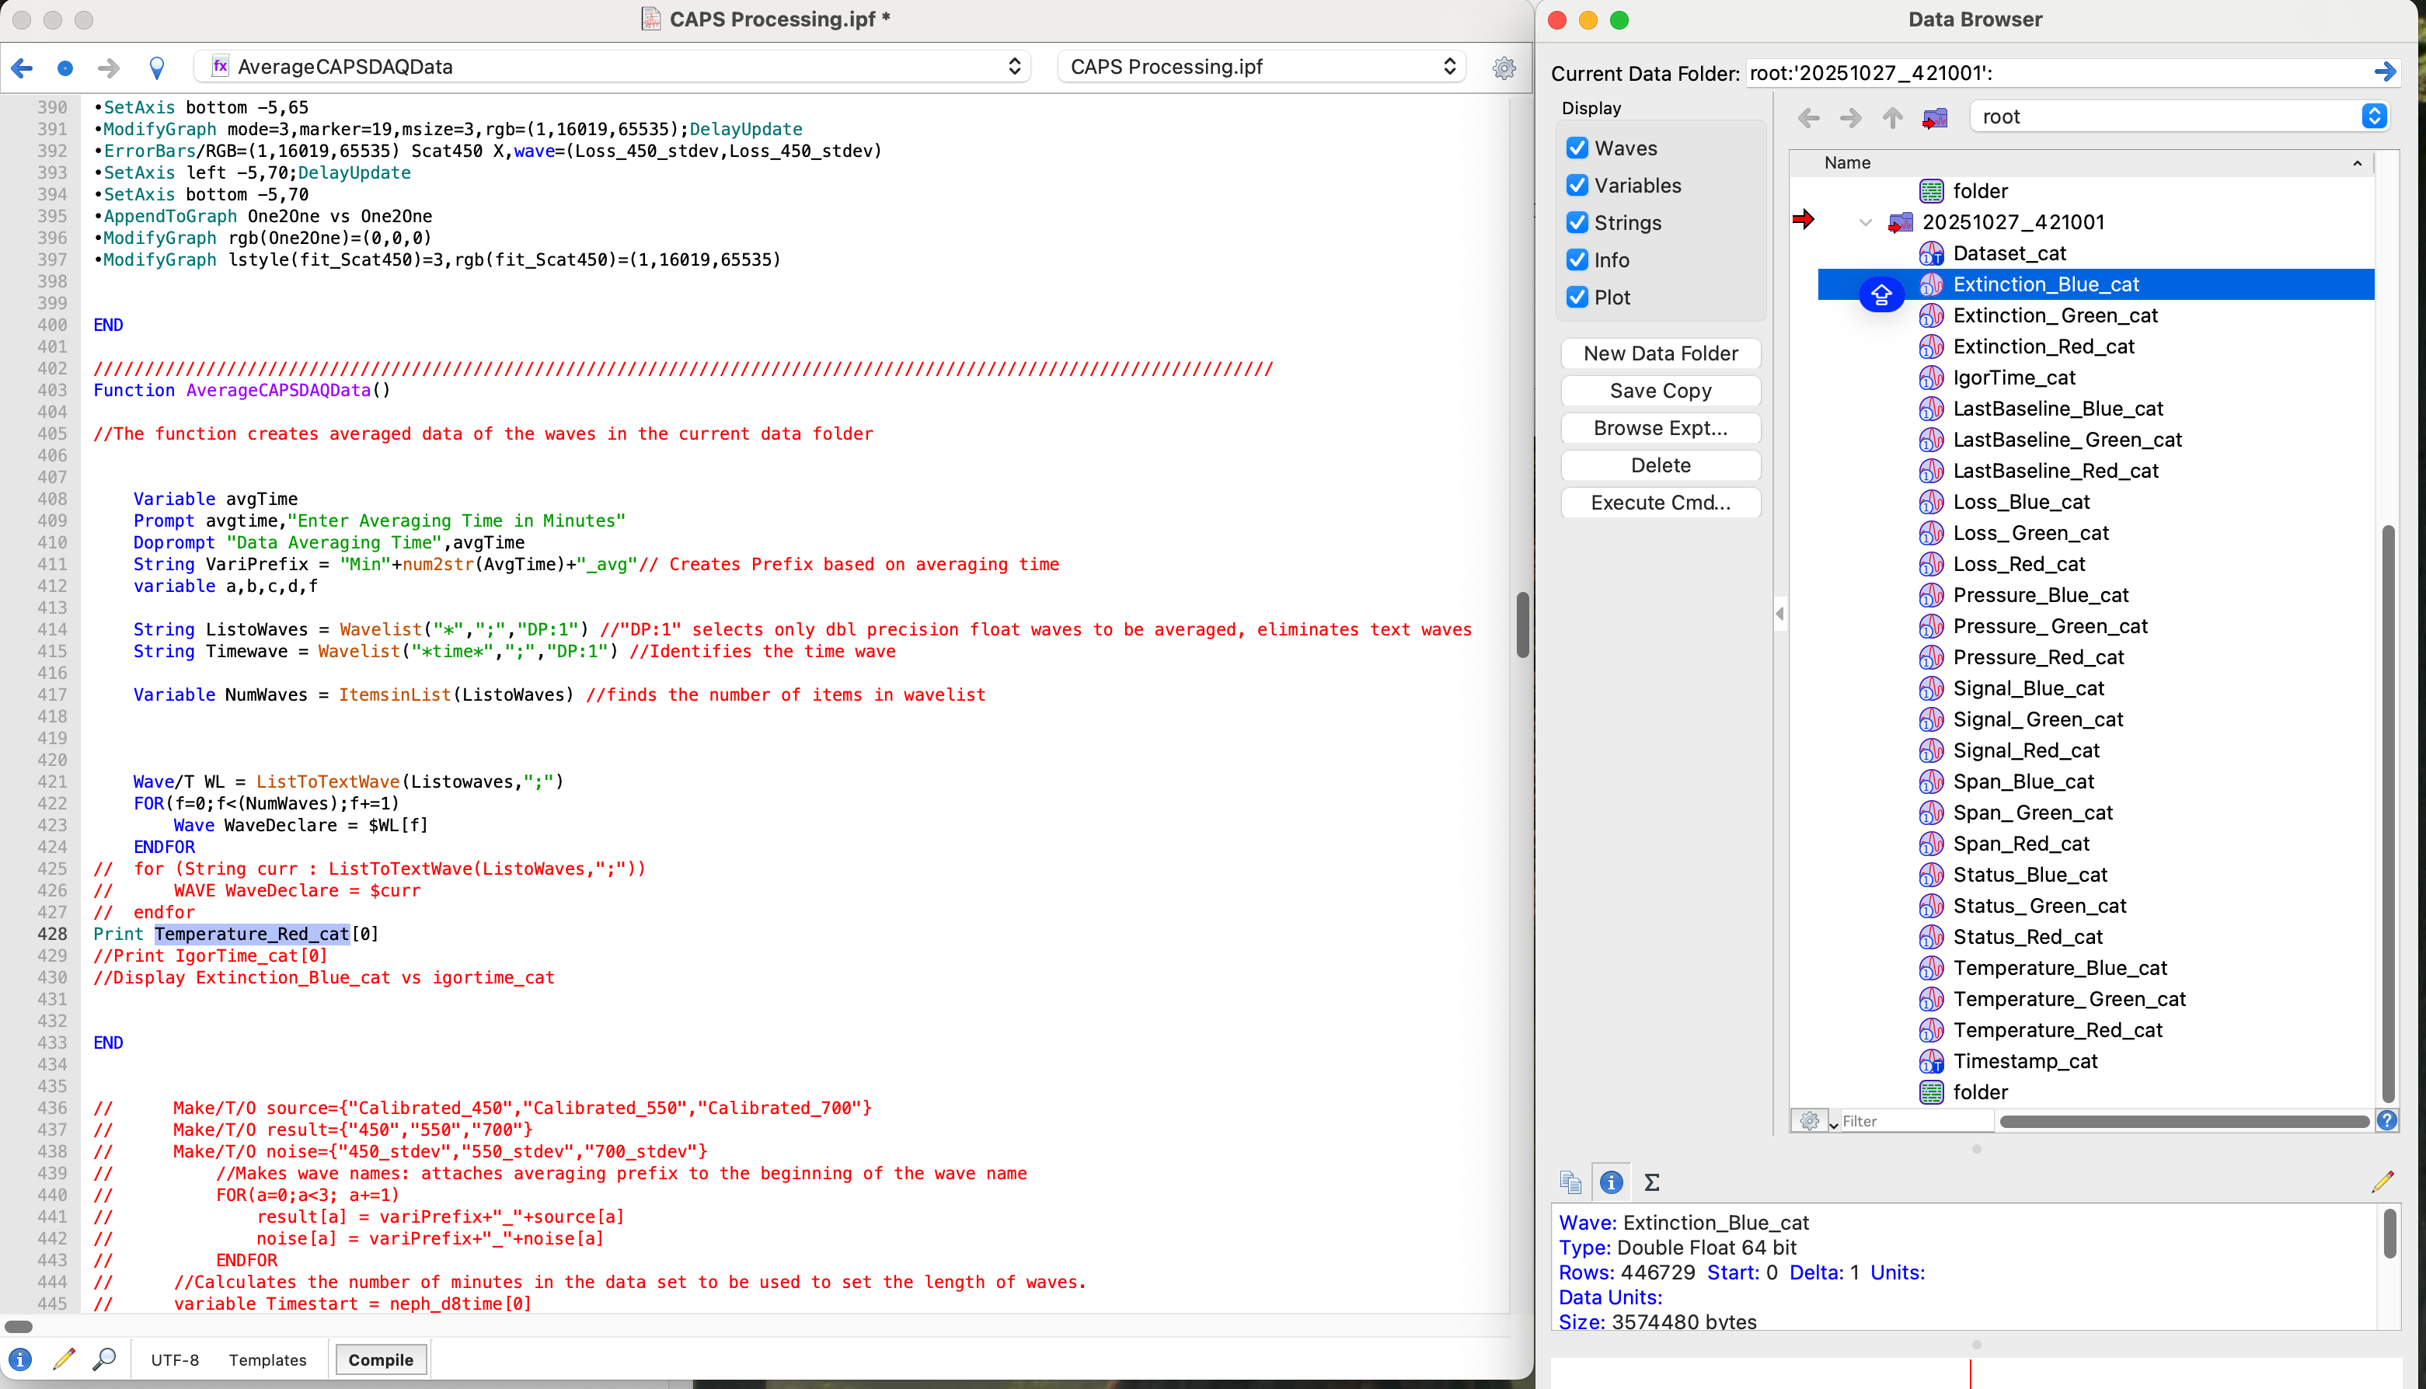Disable the Plot display checkbox
This screenshot has width=2426, height=1389.
click(1577, 297)
